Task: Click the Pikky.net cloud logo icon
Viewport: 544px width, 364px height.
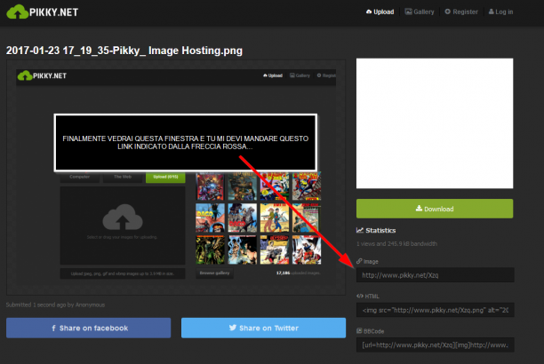Action: (x=18, y=12)
